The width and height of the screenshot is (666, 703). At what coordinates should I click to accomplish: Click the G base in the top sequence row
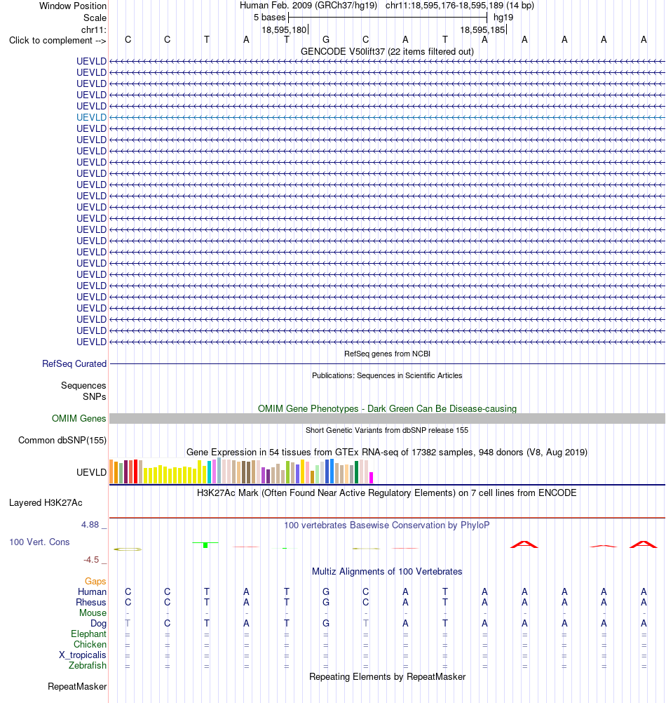click(326, 39)
